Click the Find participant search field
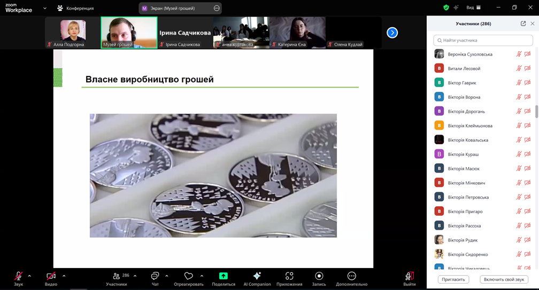This screenshot has height=290, width=539. click(x=483, y=40)
